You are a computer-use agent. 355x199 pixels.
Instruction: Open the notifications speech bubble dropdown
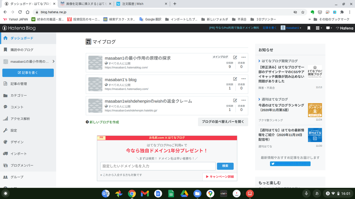tap(329, 28)
